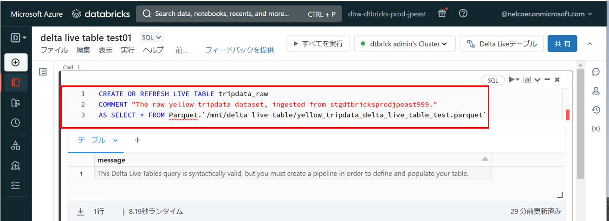Open the comments panel icon
Screen dimensions: 609x221
click(596, 72)
